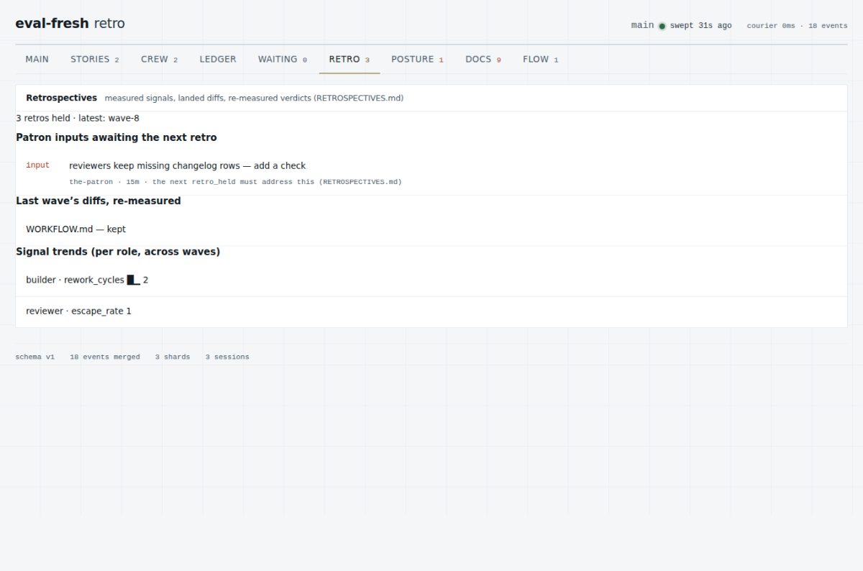Select the 'reviewer · escape_rate 1' row
Screen dimensions: 863x571
pos(431,311)
